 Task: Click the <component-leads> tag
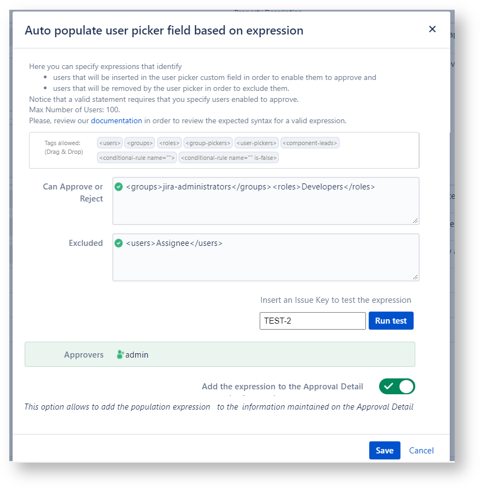click(x=310, y=143)
